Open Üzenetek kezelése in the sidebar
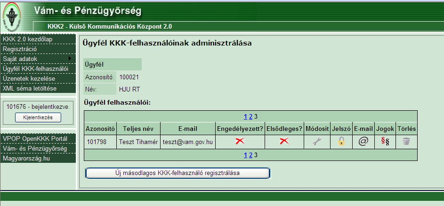 tap(38, 78)
